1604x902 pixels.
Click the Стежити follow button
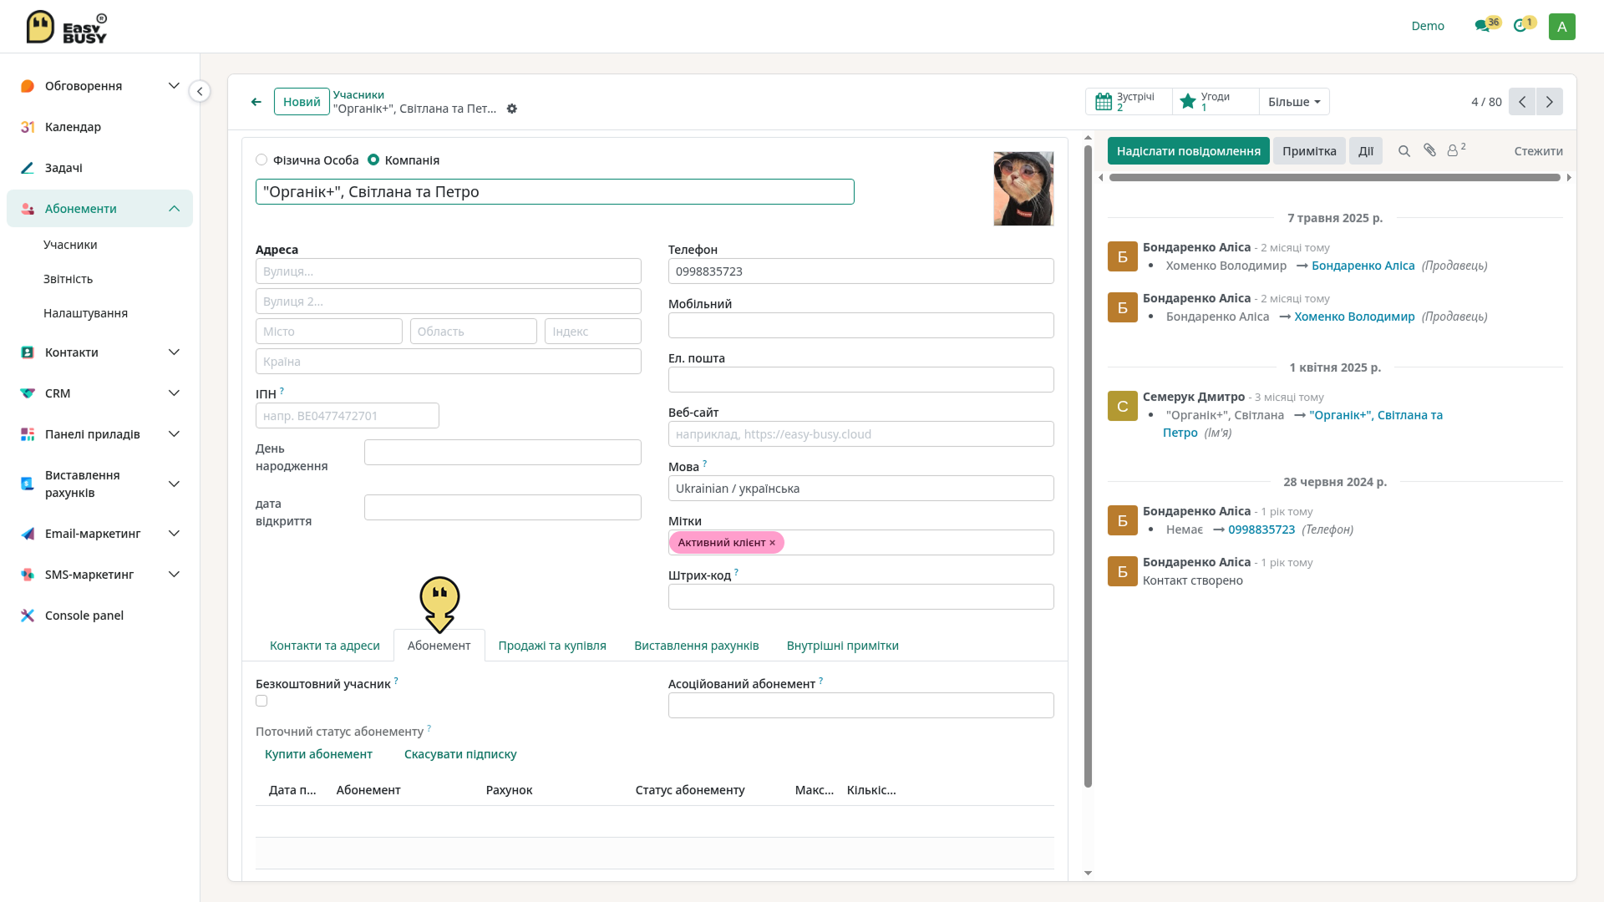pos(1538,151)
